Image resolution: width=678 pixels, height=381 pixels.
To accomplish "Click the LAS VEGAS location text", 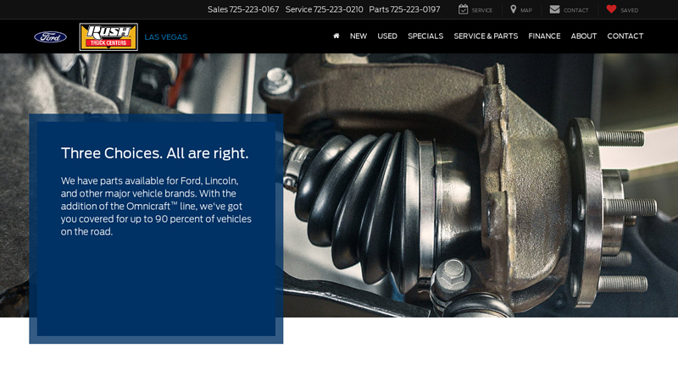I will 165,37.
